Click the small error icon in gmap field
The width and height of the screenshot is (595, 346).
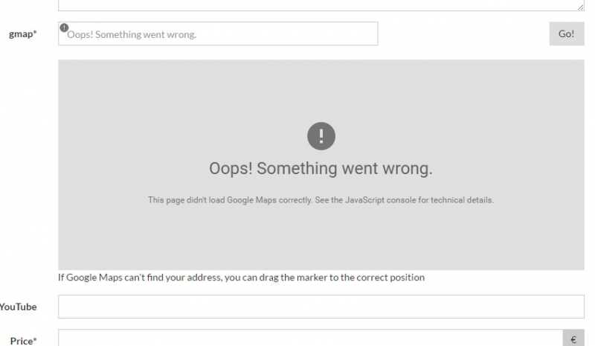(x=64, y=28)
